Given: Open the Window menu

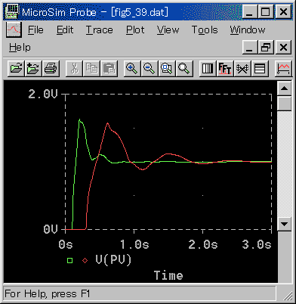Looking at the screenshot, I should (x=248, y=30).
